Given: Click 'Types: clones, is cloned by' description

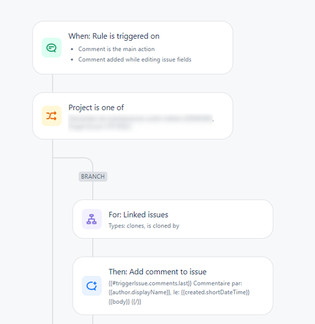Looking at the screenshot, I should pos(144,226).
